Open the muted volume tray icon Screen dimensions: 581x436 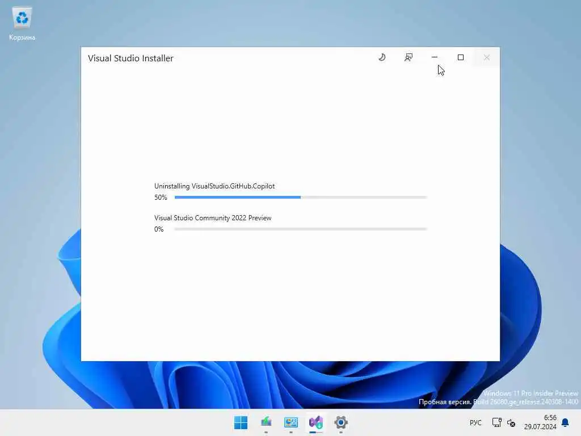[x=511, y=422]
